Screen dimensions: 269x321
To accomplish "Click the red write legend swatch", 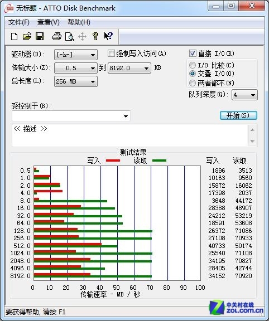I will pyautogui.click(x=113, y=160).
